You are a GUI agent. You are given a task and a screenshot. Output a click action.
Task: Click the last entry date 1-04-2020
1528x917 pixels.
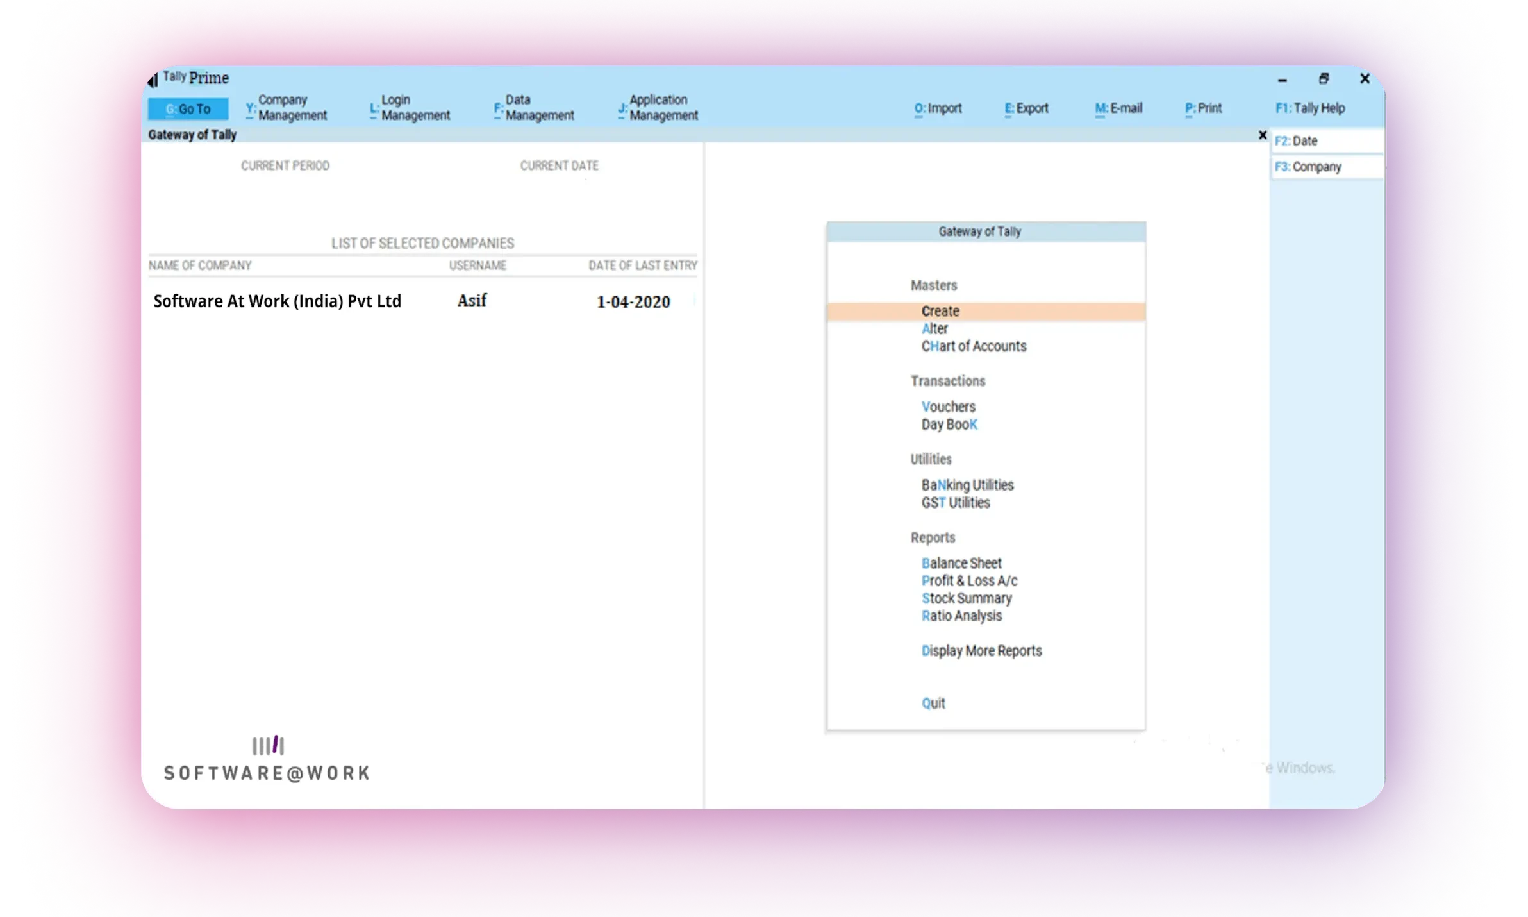point(633,302)
